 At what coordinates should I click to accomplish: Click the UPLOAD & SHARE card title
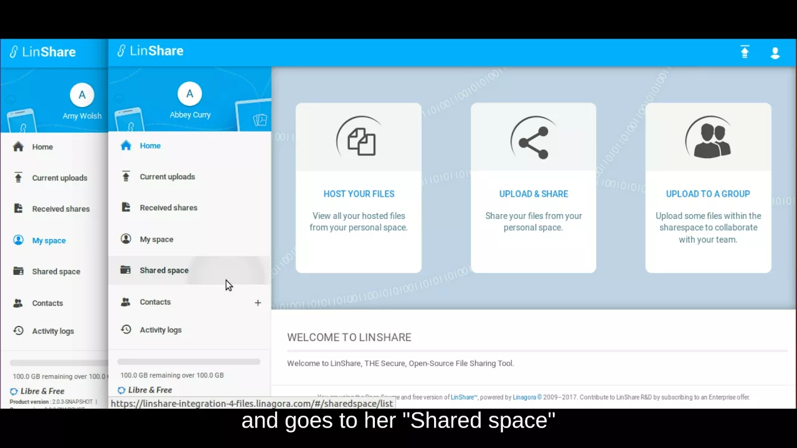[x=534, y=194]
